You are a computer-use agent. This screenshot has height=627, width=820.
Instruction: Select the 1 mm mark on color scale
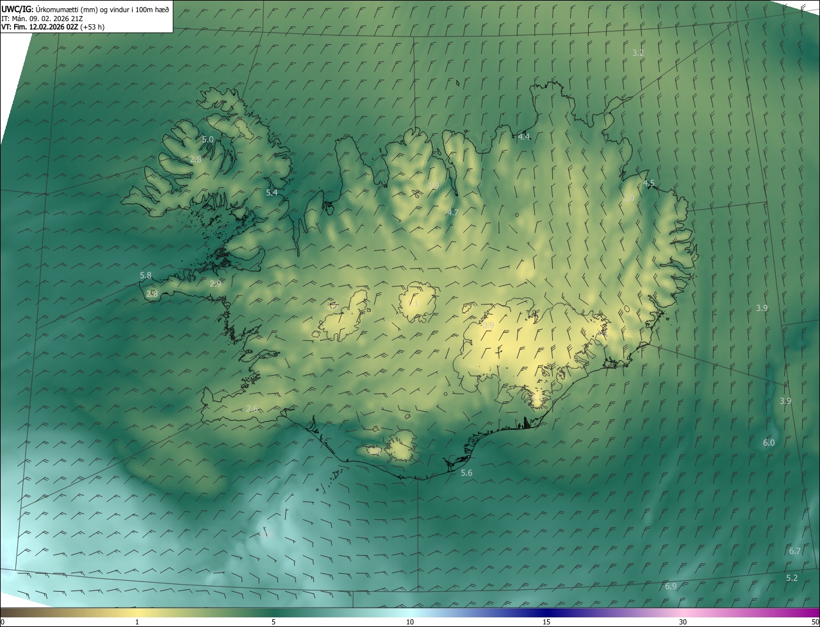click(x=137, y=622)
